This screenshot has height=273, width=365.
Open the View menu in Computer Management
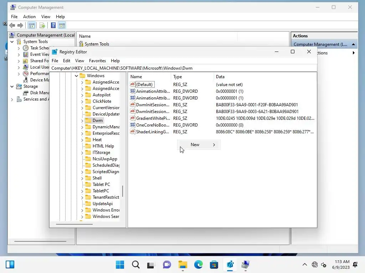(46, 17)
